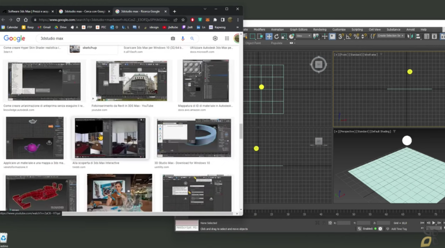Image resolution: width=445 pixels, height=248 pixels.
Task: Toggle the Percent Snap icon
Action: click(356, 36)
